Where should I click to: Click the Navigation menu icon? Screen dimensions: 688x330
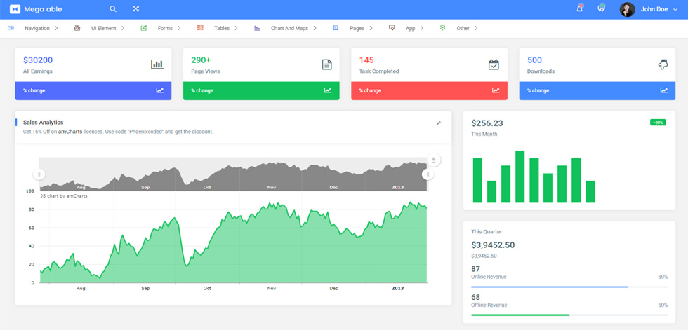[x=11, y=28]
